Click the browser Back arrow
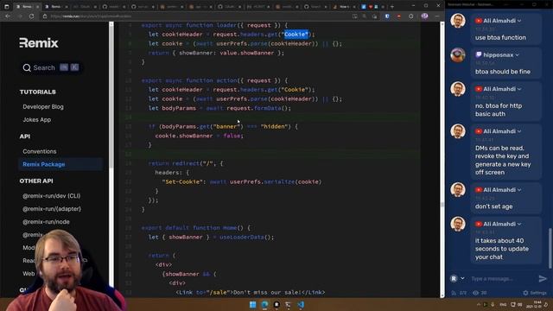The image size is (553, 311). point(8,16)
